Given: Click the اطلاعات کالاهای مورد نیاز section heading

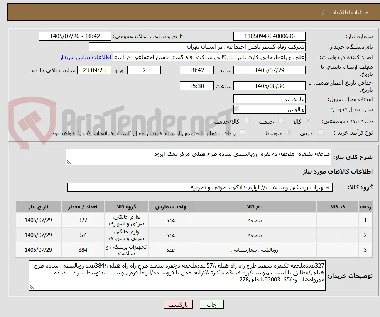Looking at the screenshot, I should (338, 172).
